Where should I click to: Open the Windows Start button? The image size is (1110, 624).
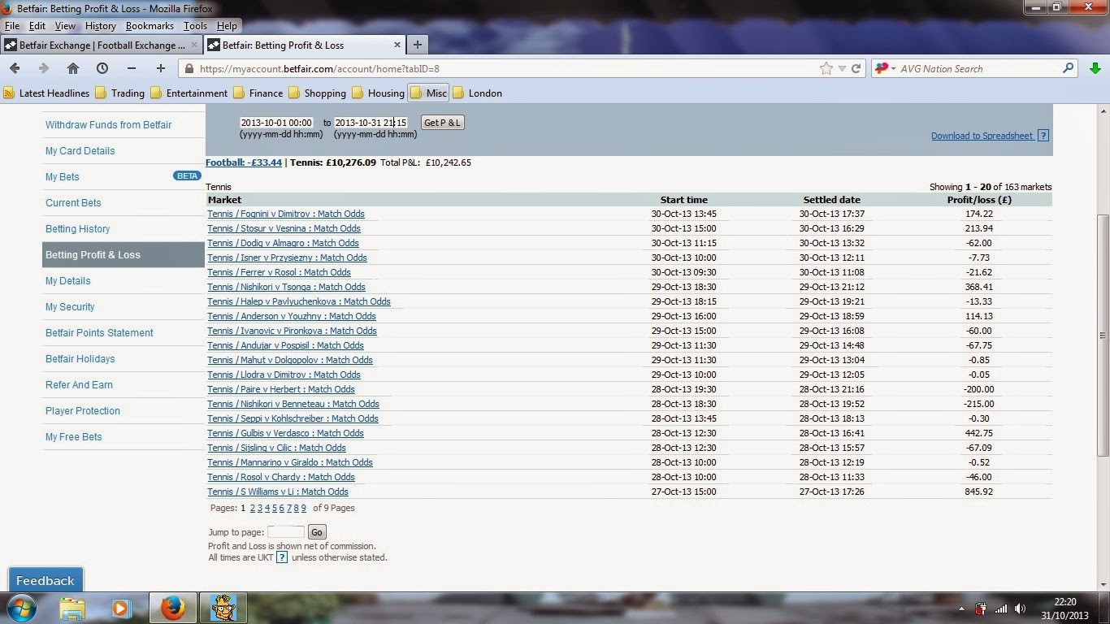point(20,608)
